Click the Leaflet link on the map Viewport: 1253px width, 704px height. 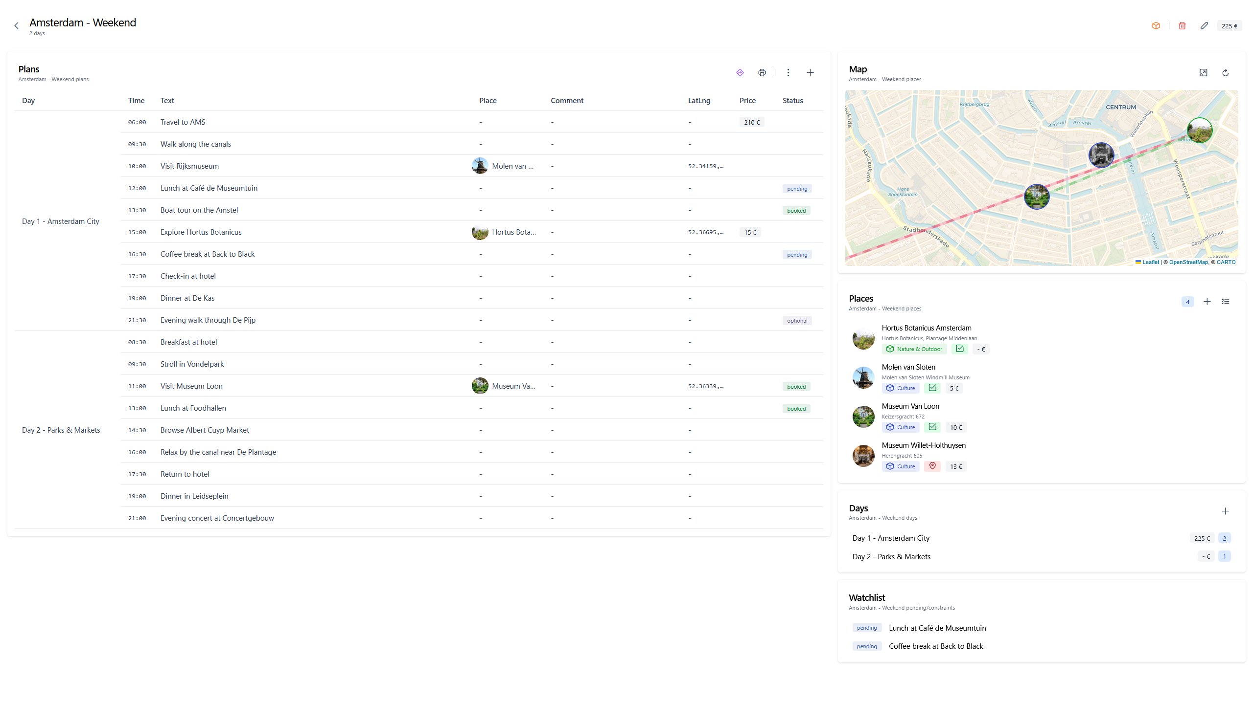(x=1150, y=263)
